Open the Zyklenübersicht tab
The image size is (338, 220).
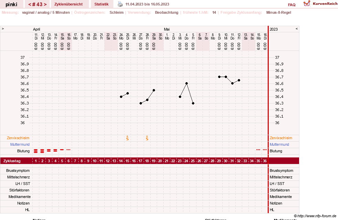[68, 4]
